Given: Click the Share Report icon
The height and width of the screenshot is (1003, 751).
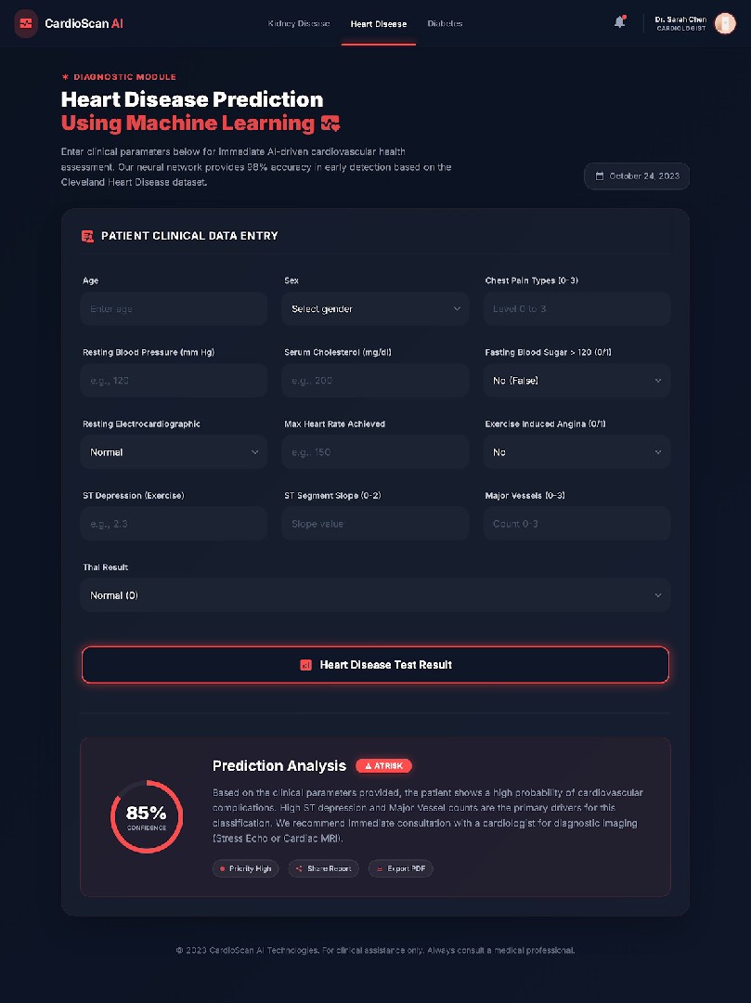Looking at the screenshot, I should [299, 868].
